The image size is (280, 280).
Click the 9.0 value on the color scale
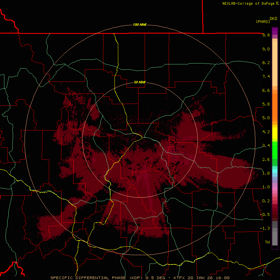pyautogui.click(x=266, y=49)
